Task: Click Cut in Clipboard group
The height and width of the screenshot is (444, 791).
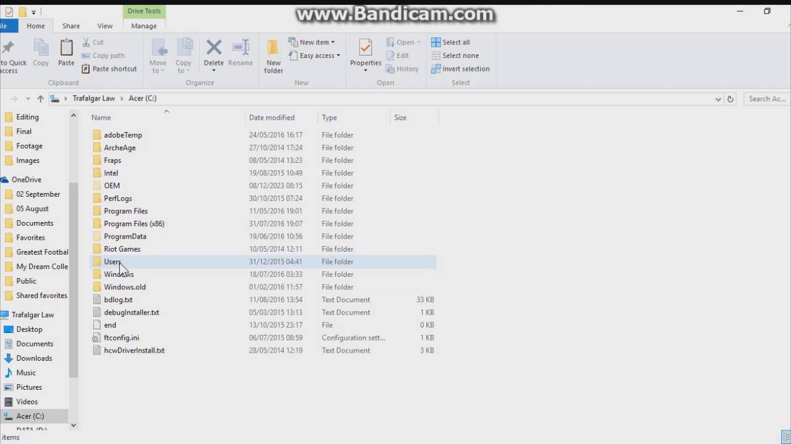Action: point(93,42)
